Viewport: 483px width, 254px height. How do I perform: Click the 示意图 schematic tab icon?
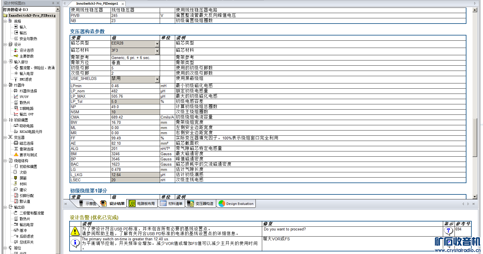pyautogui.click(x=81, y=203)
